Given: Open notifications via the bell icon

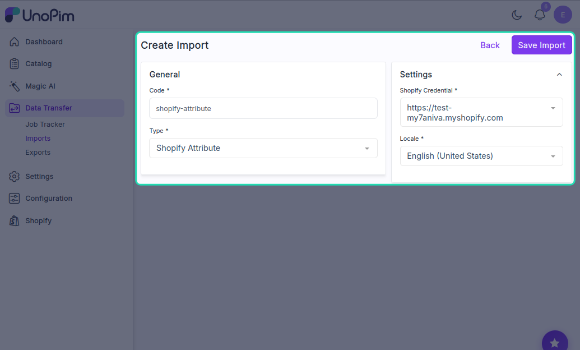Looking at the screenshot, I should pos(540,15).
